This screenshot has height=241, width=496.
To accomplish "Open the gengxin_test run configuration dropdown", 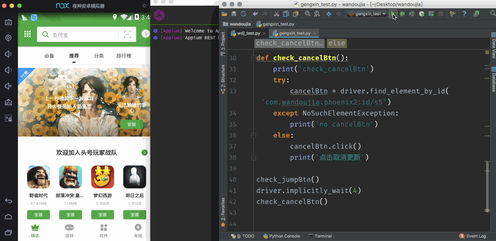I will (x=367, y=14).
